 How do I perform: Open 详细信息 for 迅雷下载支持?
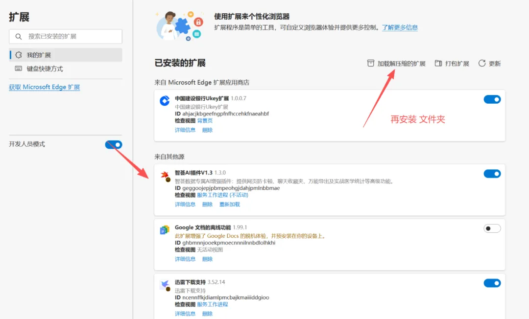[185, 314]
